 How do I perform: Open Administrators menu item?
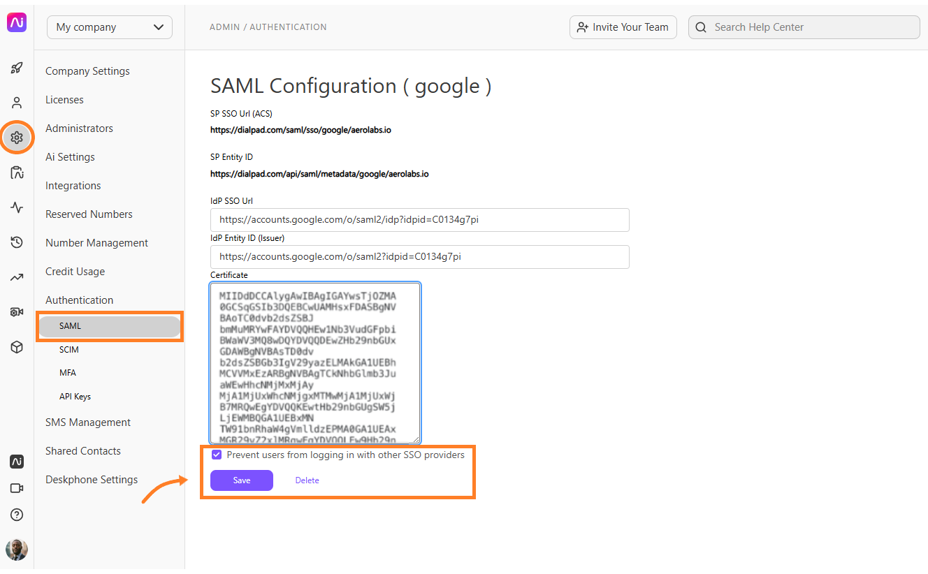point(79,128)
